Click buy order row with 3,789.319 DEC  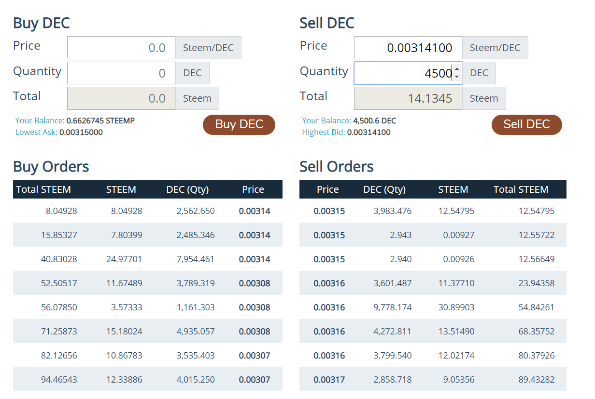click(147, 283)
